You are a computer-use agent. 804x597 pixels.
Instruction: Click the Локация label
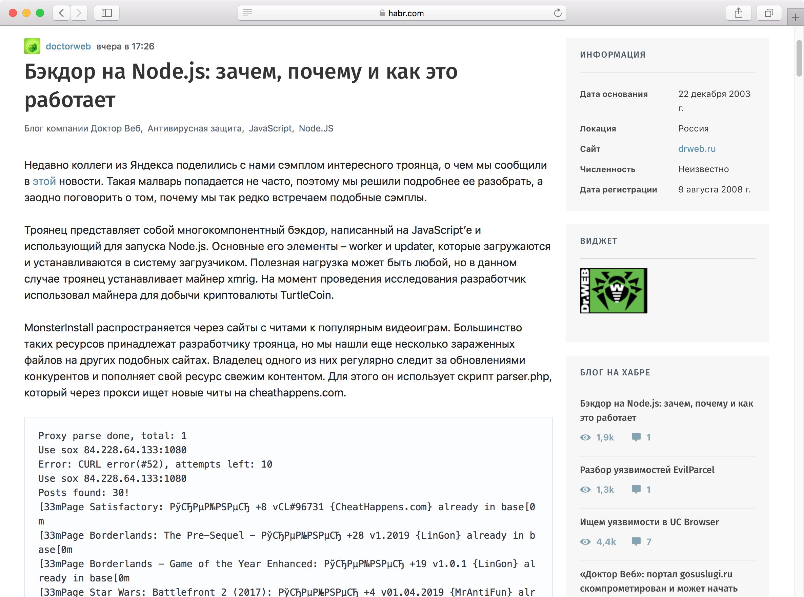tap(598, 128)
